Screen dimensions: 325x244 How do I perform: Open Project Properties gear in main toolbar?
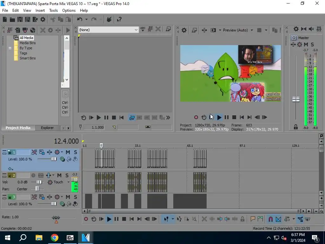[43, 19]
